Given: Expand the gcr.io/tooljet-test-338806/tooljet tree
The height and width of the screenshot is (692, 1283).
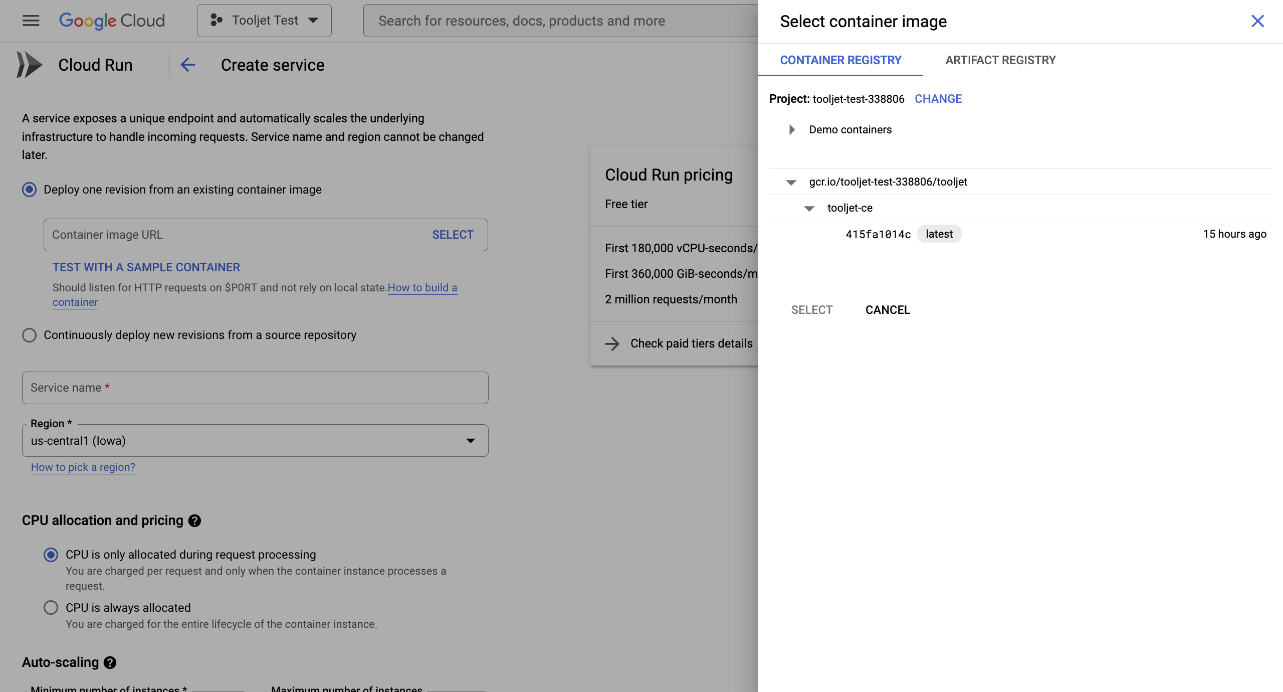Looking at the screenshot, I should click(x=792, y=182).
